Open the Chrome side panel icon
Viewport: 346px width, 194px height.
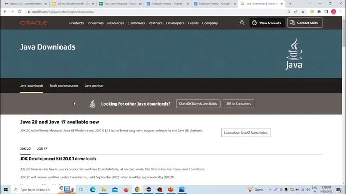coord(327,12)
